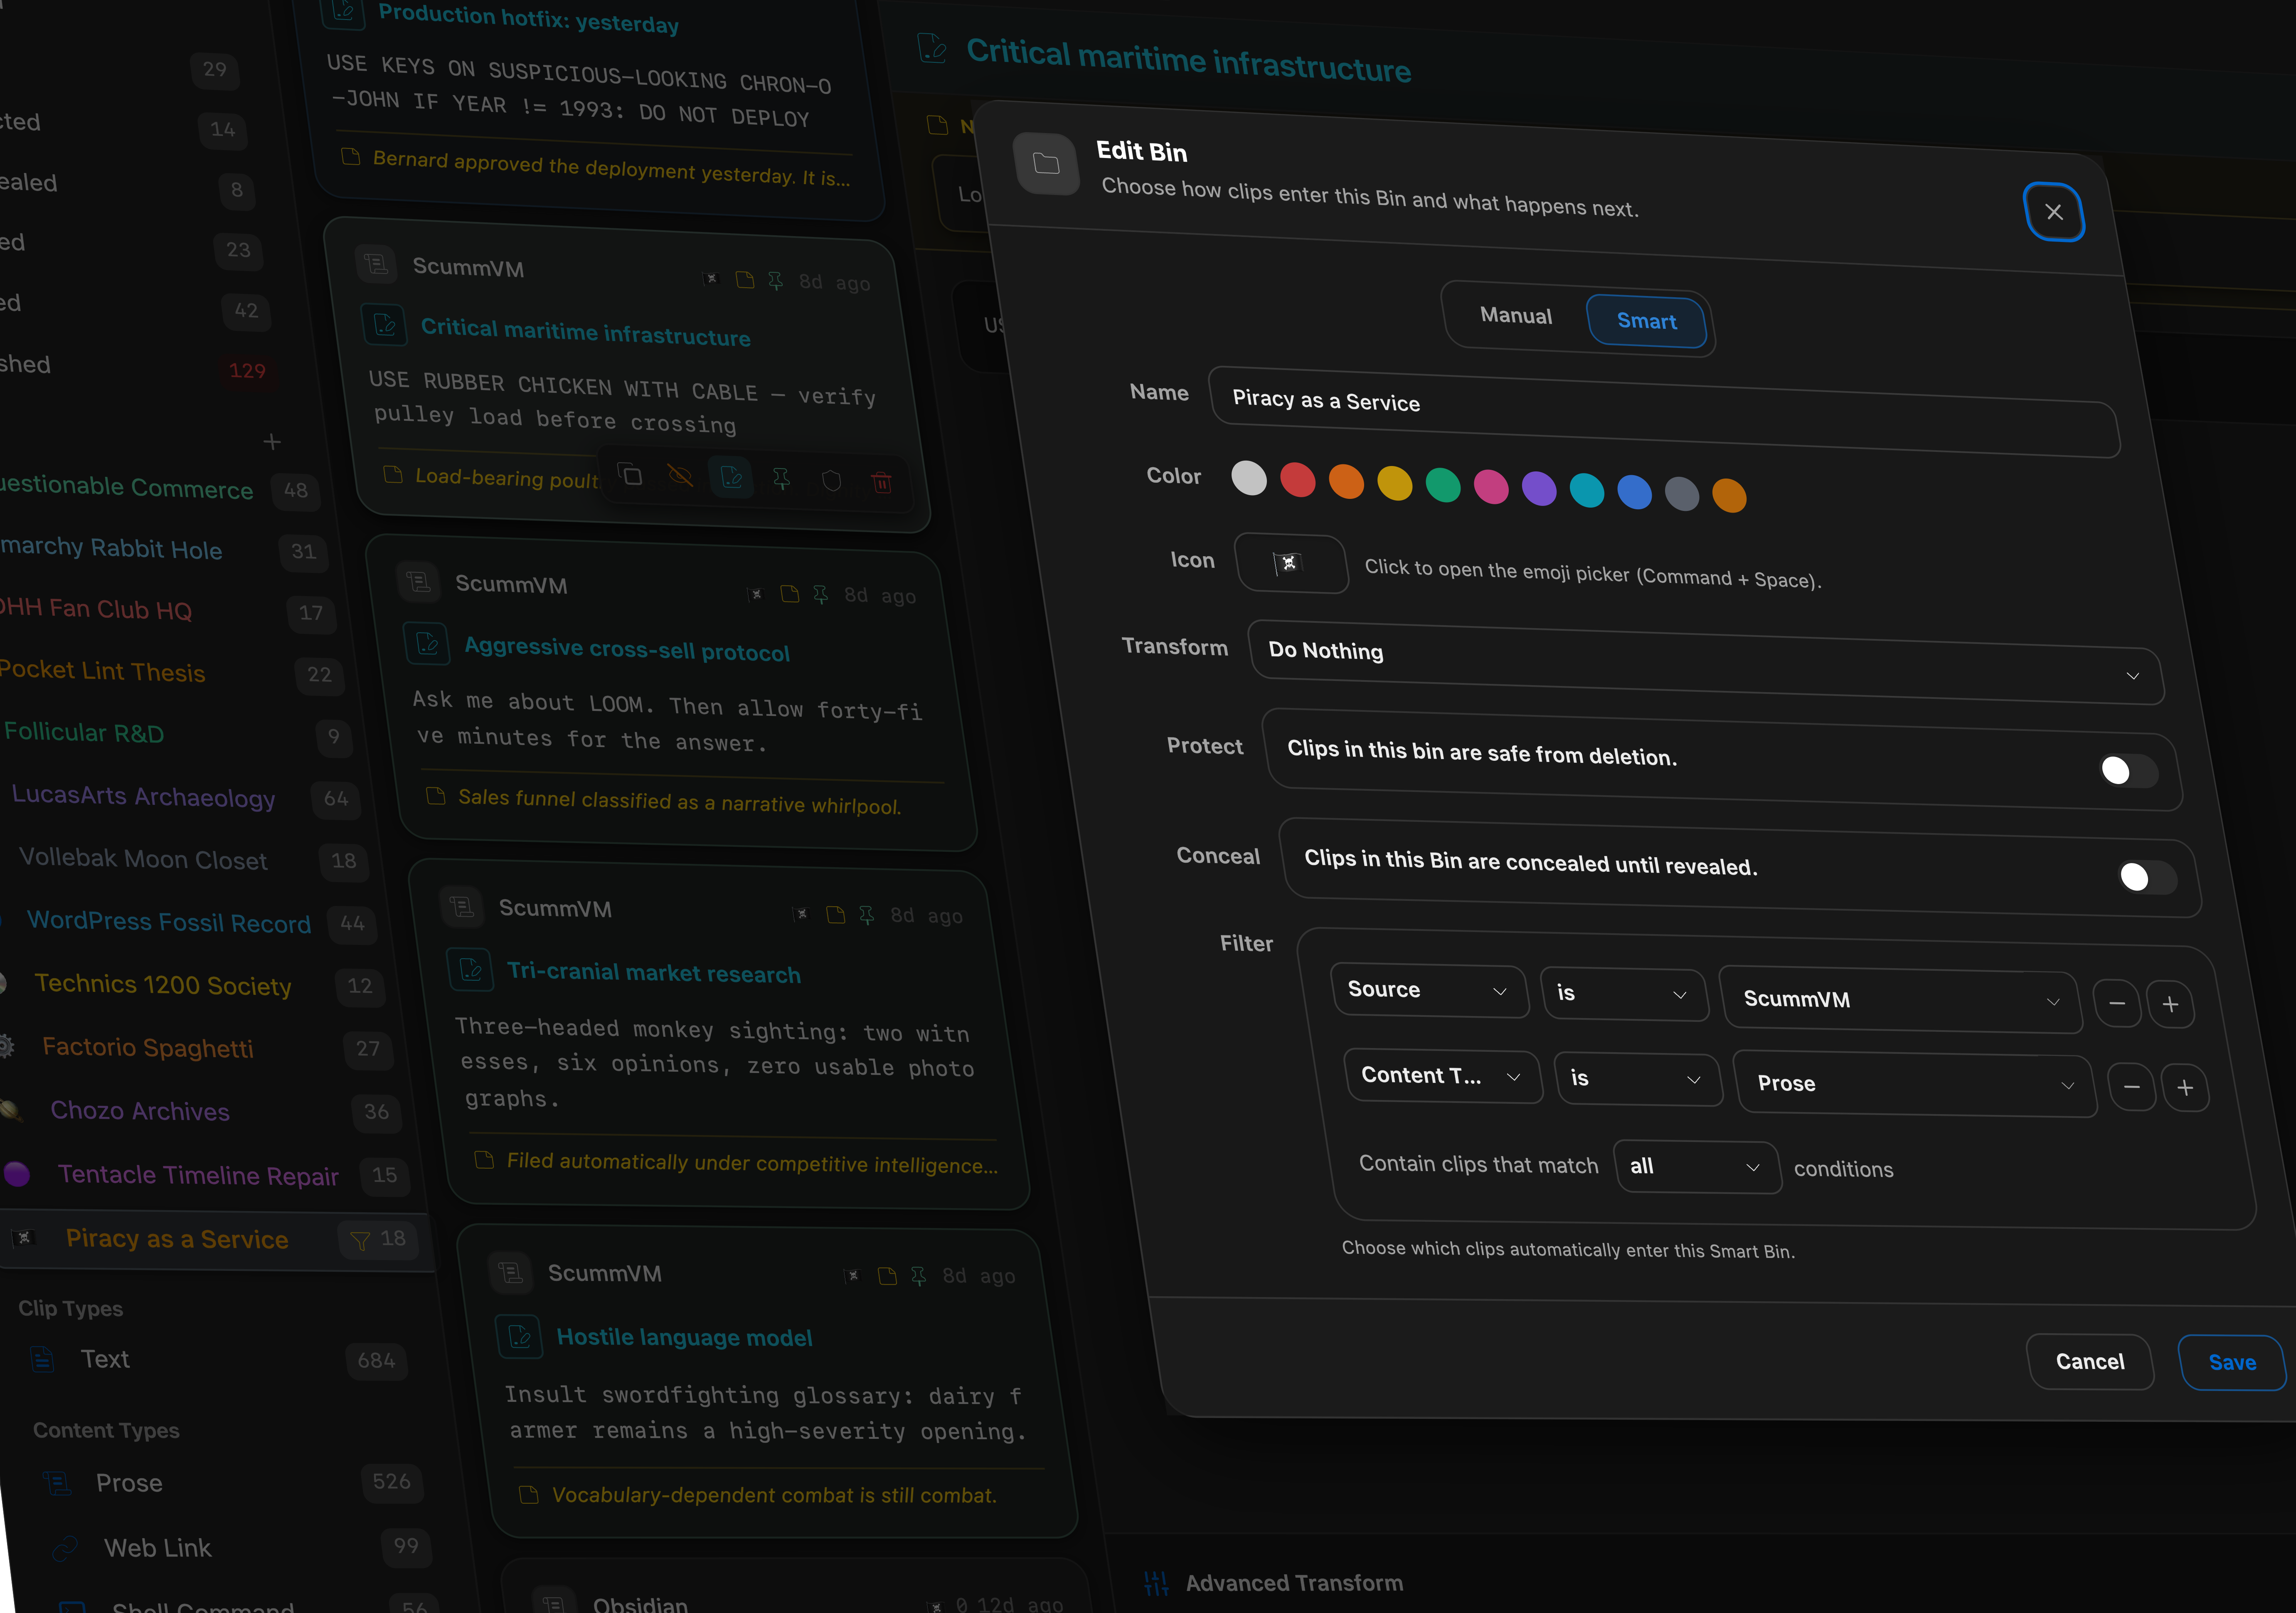Image resolution: width=2296 pixels, height=1613 pixels.
Task: Select Vollebak Moon Closet bin in sidebar
Action: pos(143,858)
